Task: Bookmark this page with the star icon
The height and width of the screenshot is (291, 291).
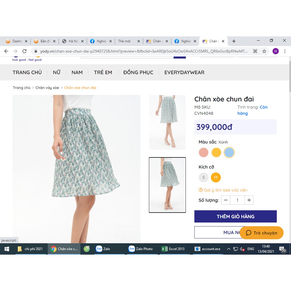Action: 264,51
